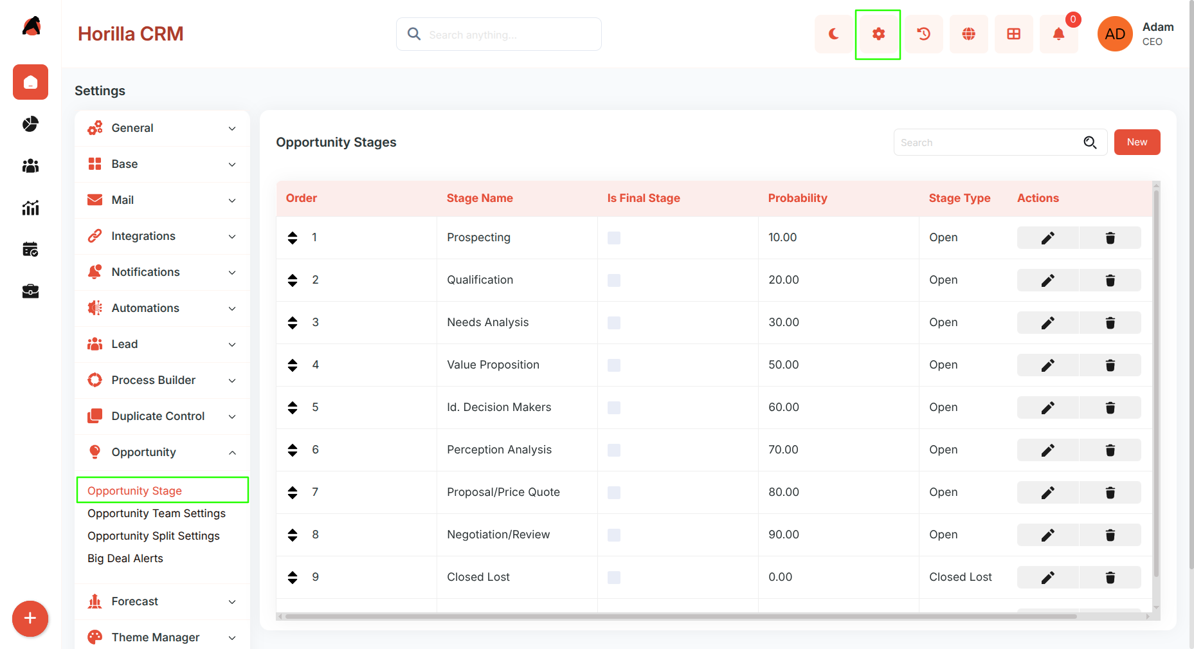The width and height of the screenshot is (1194, 649).
Task: Open the calendar check sidebar icon
Action: [x=30, y=249]
